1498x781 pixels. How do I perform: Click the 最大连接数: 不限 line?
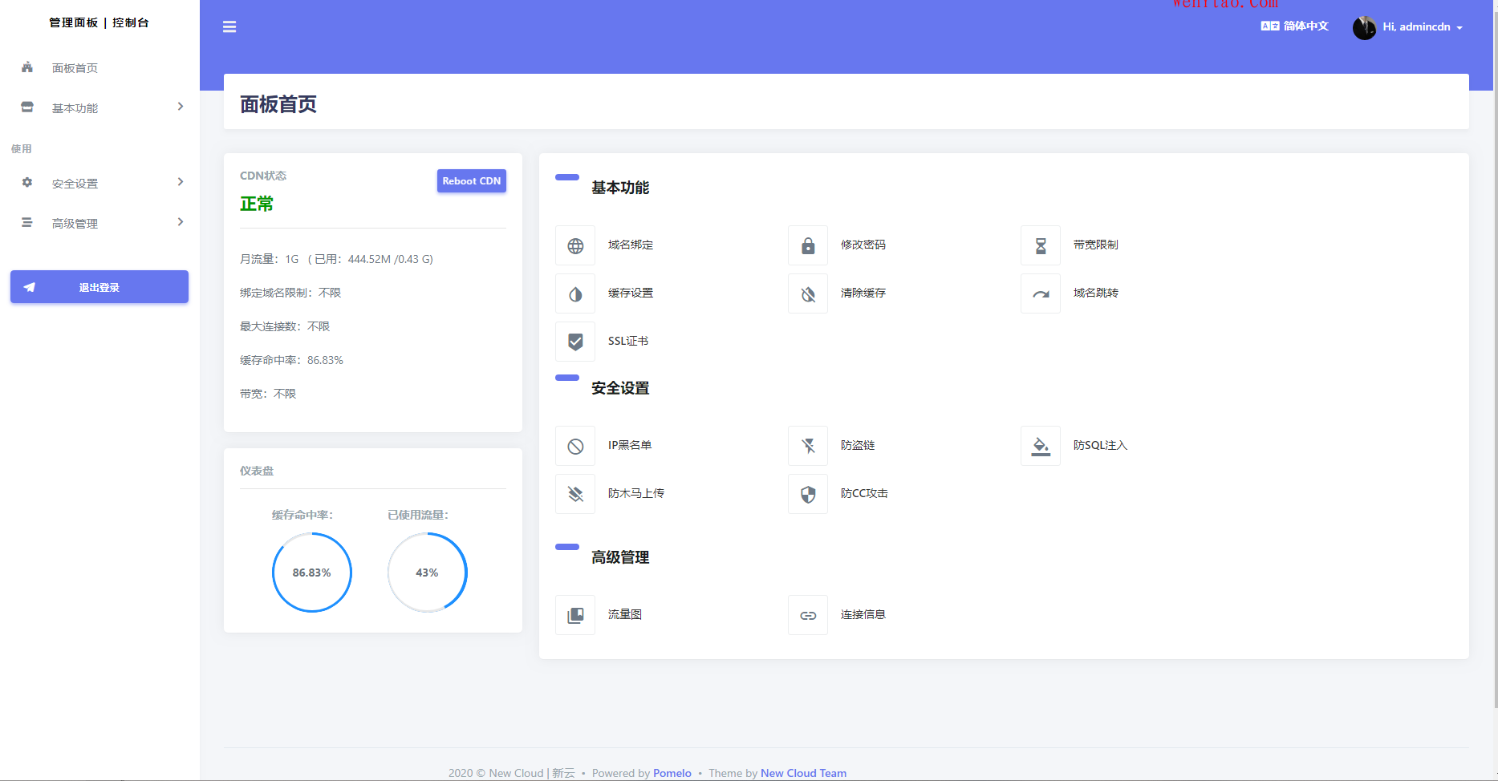click(x=285, y=327)
